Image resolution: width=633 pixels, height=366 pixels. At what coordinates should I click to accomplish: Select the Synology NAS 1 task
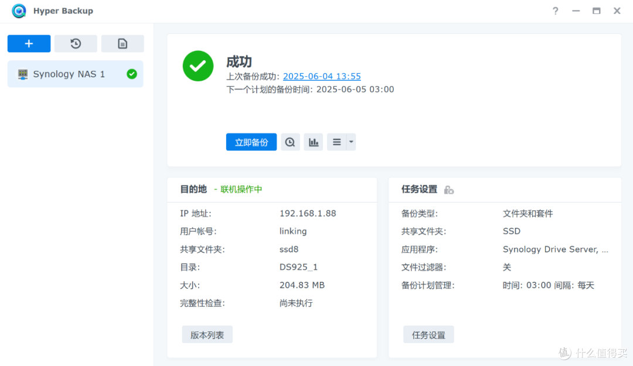click(x=76, y=74)
